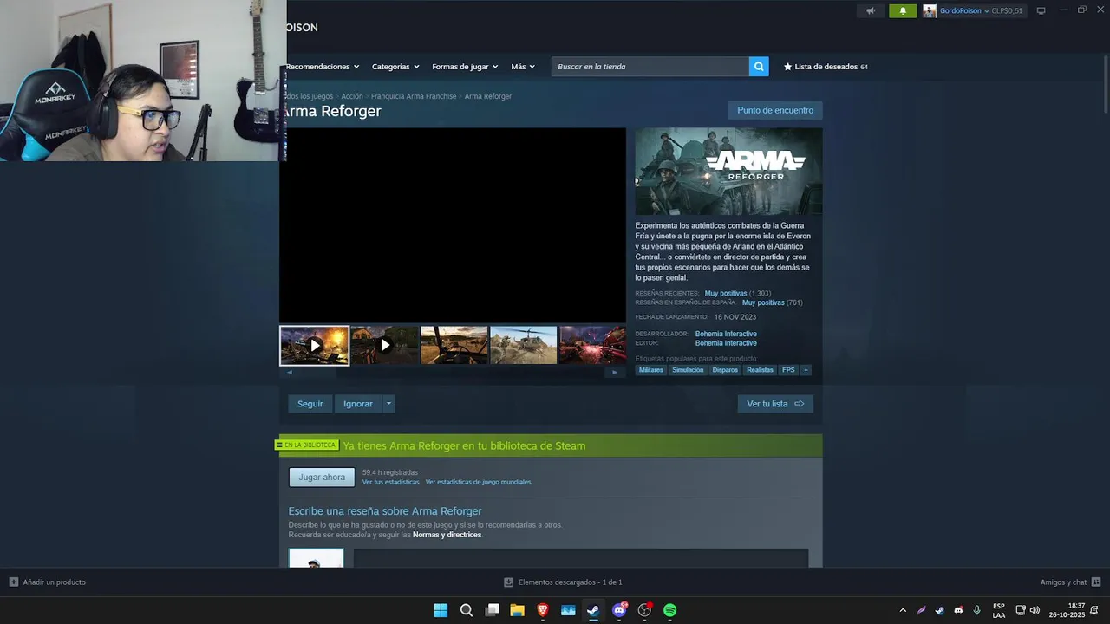1110x624 pixels.
Task: Click 'Jugar ahora' button
Action: click(x=322, y=478)
